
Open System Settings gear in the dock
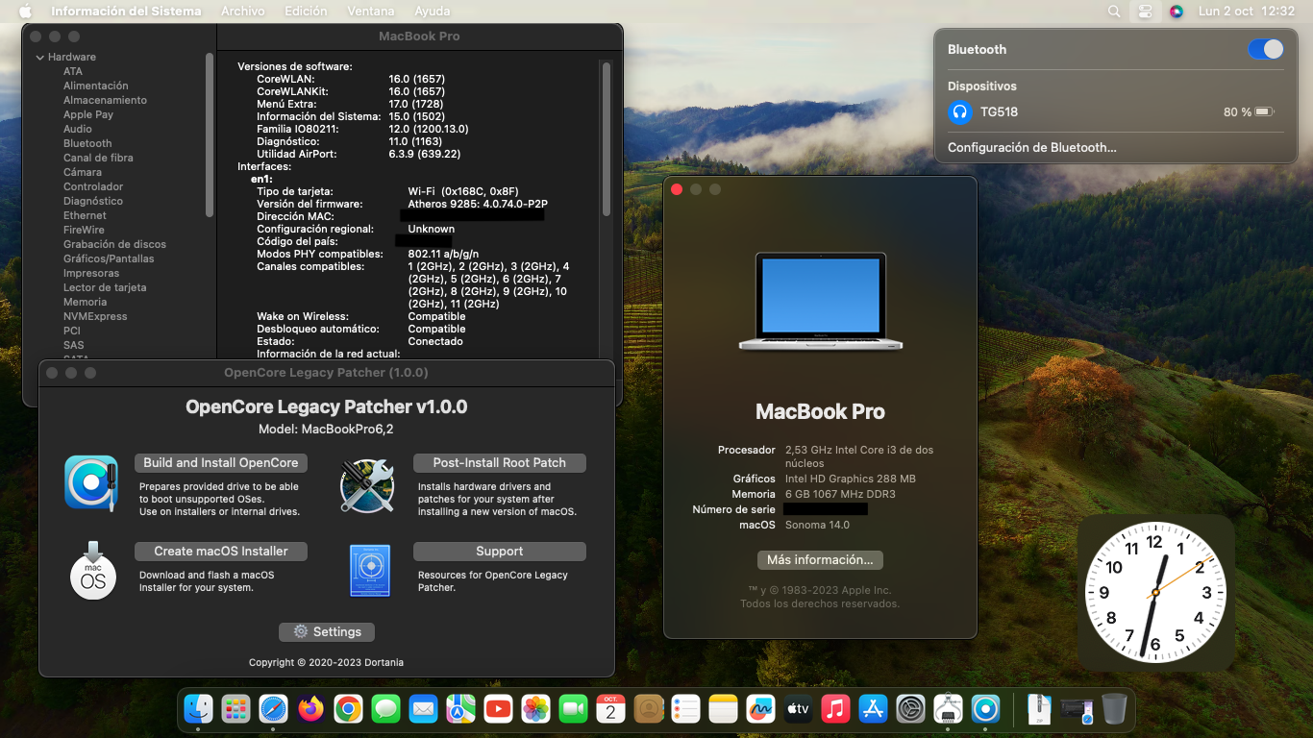coord(910,709)
